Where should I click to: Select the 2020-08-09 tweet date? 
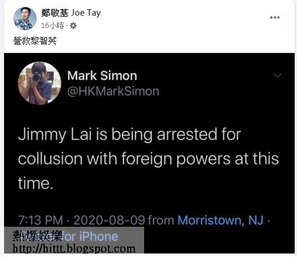(x=109, y=220)
